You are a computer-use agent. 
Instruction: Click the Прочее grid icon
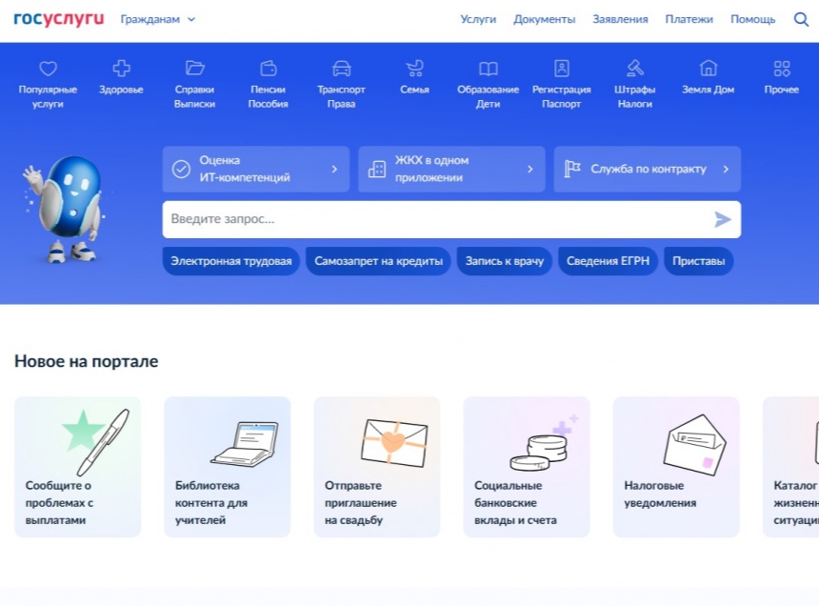point(781,69)
